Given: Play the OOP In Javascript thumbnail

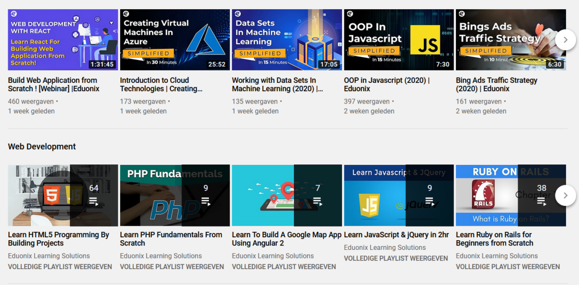Looking at the screenshot, I should 399,40.
